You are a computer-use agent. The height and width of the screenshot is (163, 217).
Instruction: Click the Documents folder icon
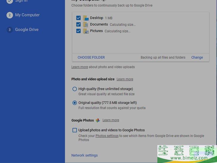coord(86,24)
